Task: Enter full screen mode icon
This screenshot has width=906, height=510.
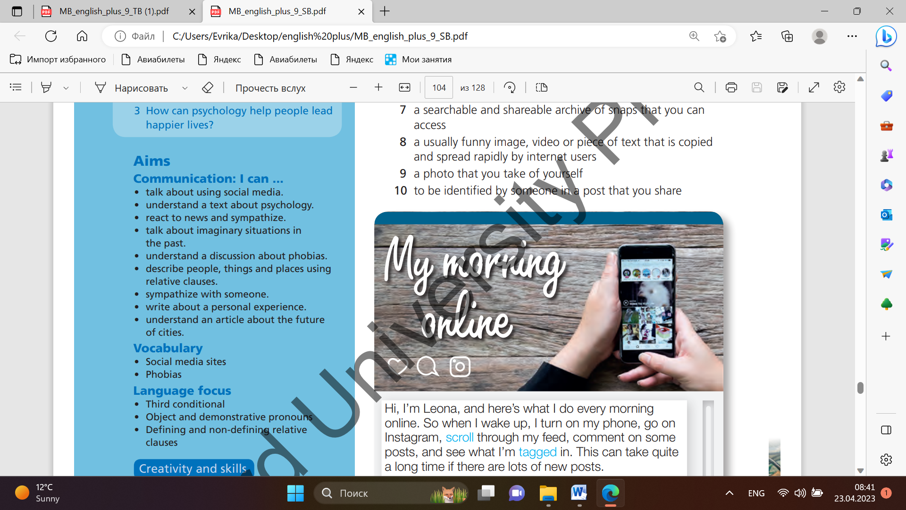Action: (814, 87)
